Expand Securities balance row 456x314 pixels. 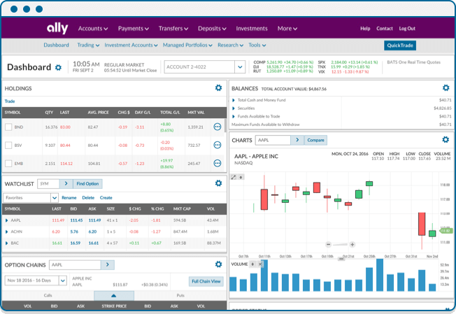point(233,108)
